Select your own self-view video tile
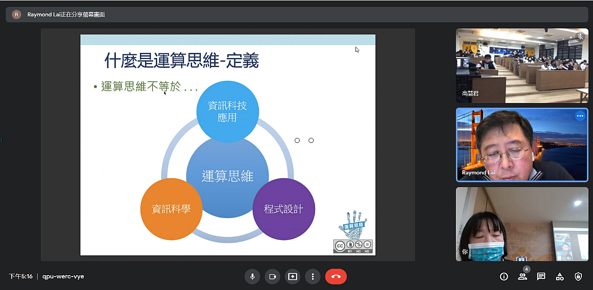The width and height of the screenshot is (593, 290). (521, 224)
